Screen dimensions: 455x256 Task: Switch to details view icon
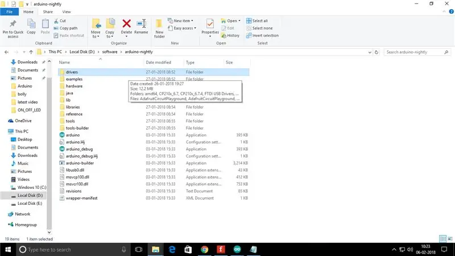[x=443, y=238]
